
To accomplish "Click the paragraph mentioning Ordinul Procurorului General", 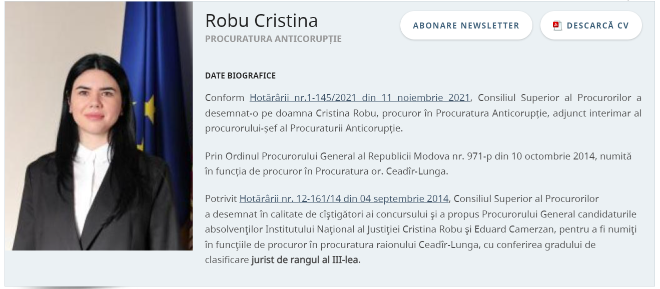I will point(418,163).
